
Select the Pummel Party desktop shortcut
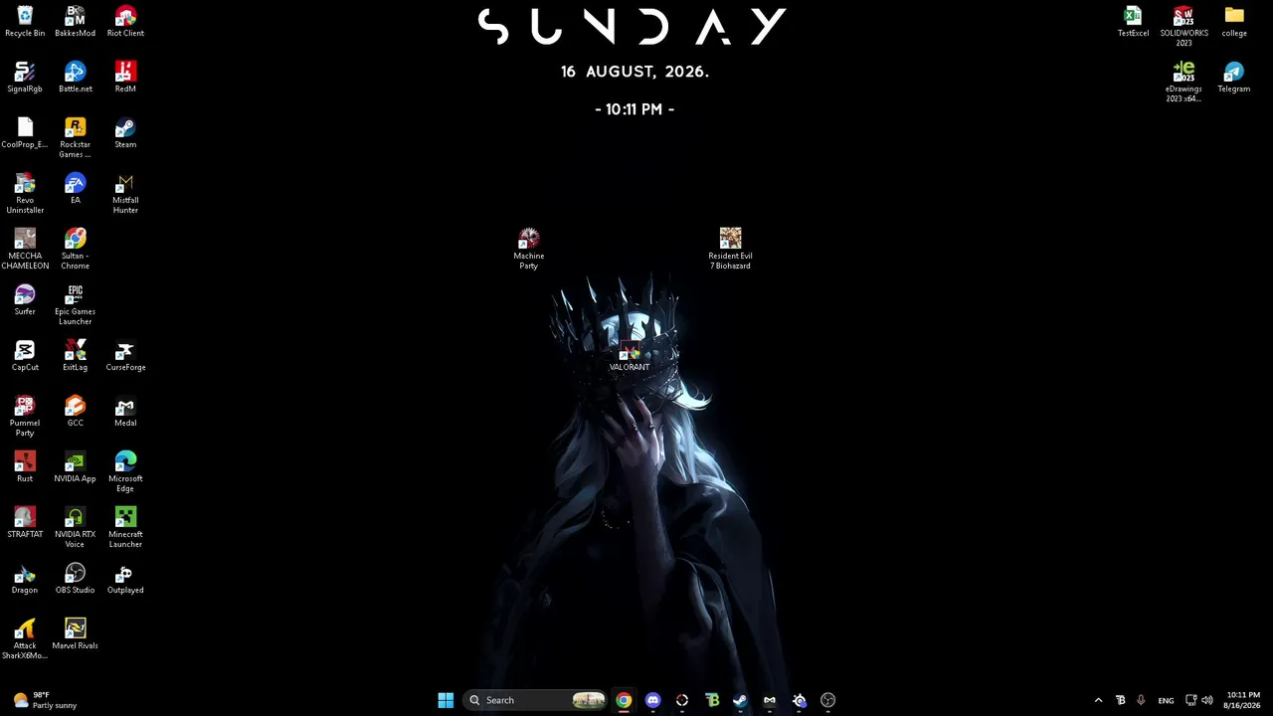(x=25, y=417)
